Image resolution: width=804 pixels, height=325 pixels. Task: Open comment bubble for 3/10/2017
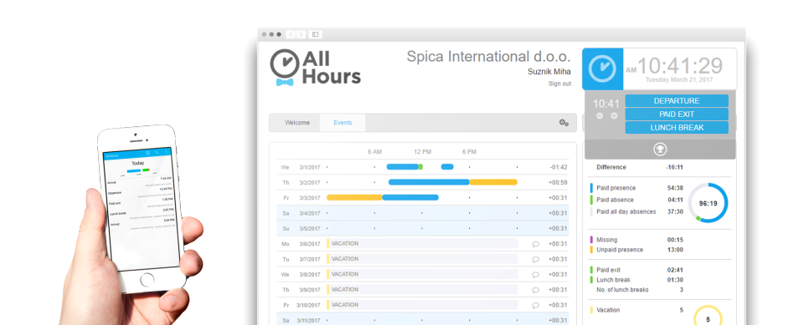click(536, 306)
